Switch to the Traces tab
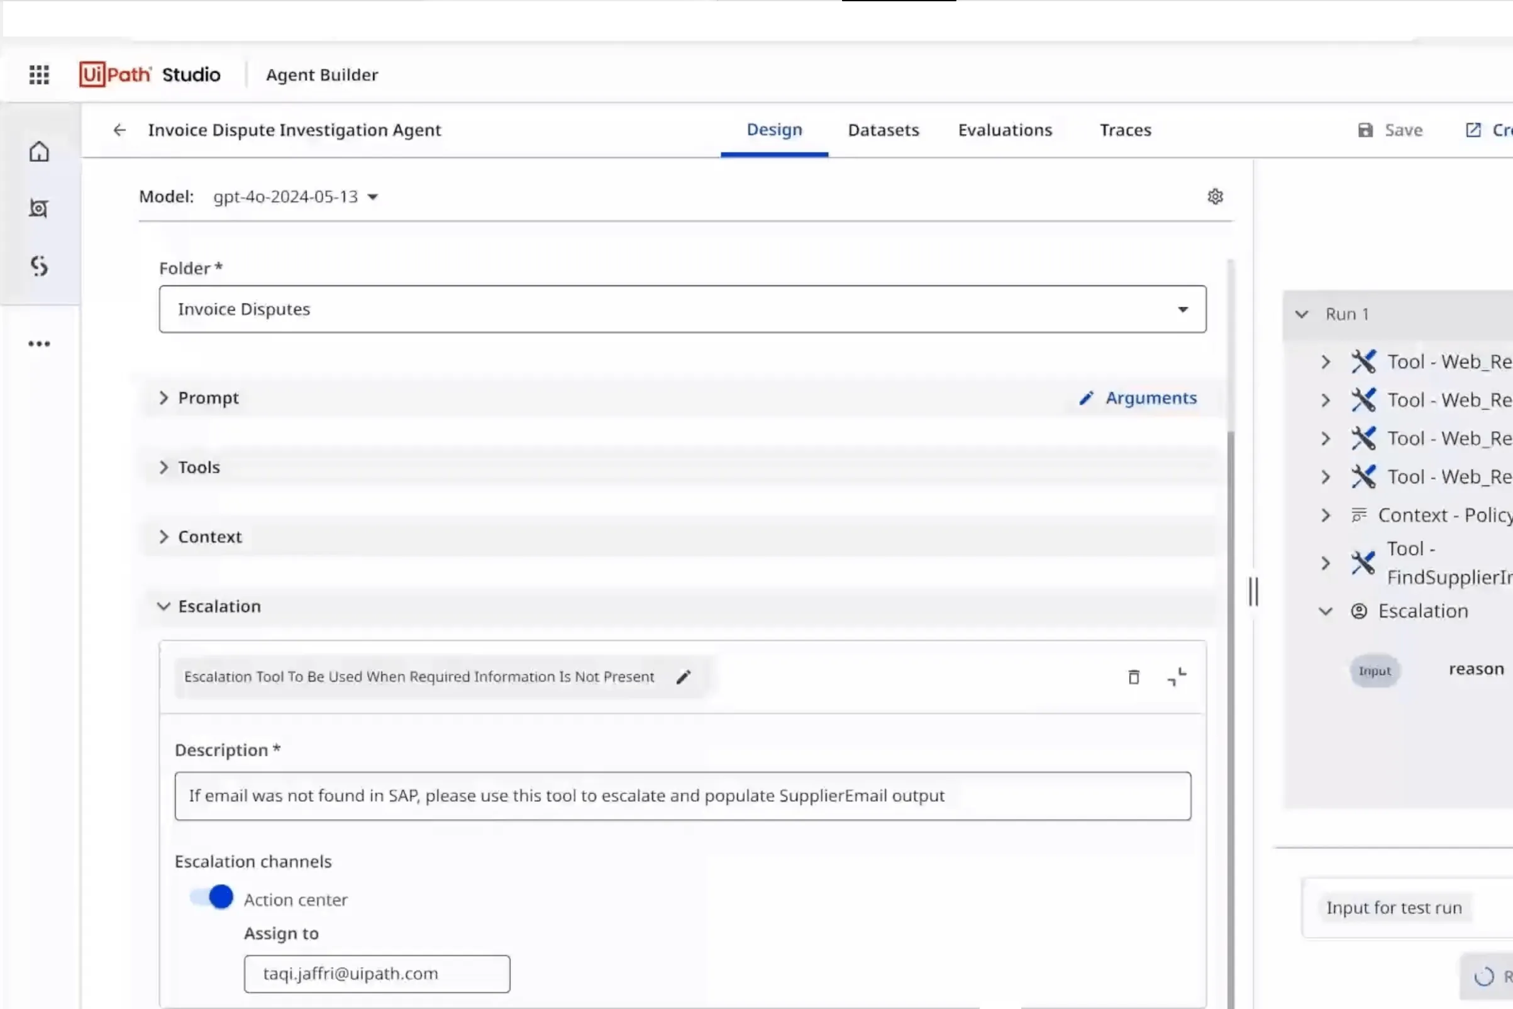 (1125, 130)
